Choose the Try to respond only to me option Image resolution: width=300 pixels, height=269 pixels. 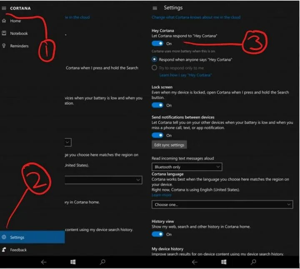[155, 68]
